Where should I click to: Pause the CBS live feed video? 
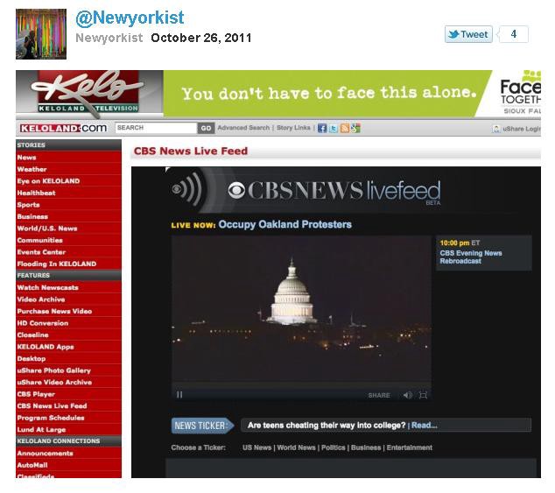coord(179,395)
